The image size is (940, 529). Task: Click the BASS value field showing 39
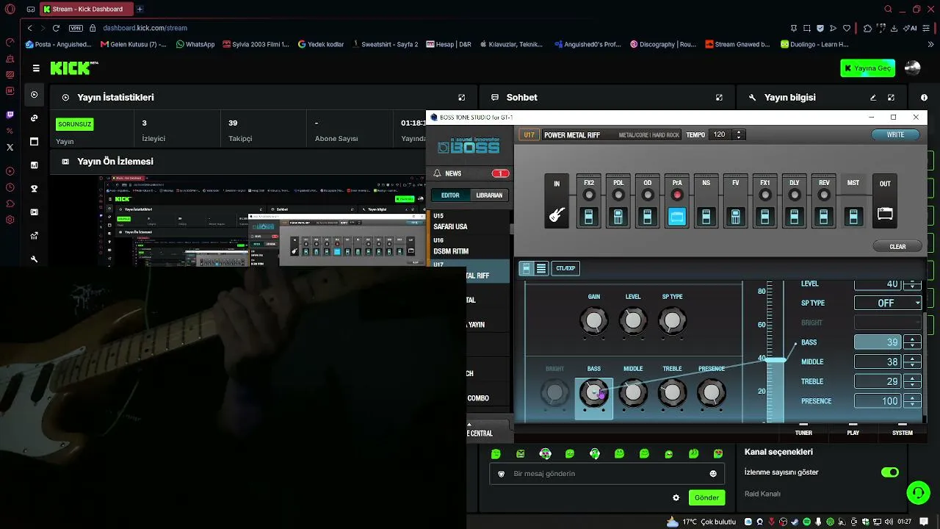point(878,342)
